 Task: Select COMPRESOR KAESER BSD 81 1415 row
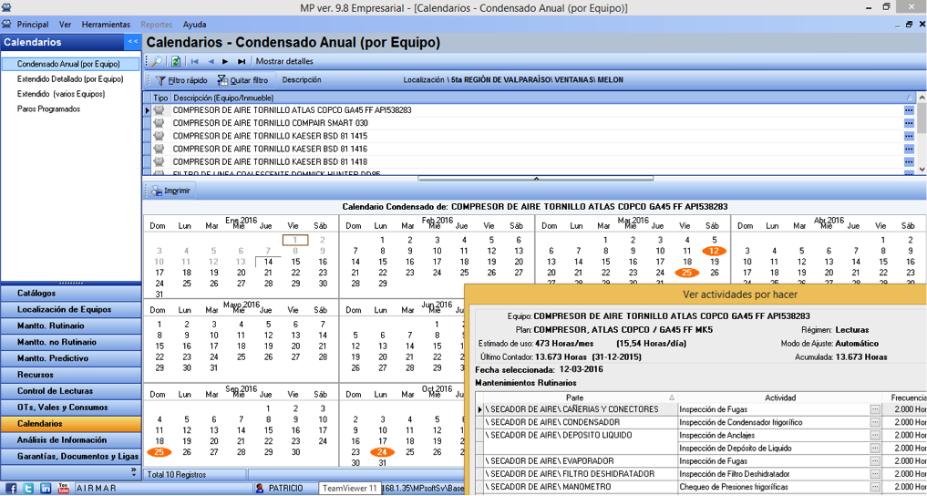coord(529,136)
